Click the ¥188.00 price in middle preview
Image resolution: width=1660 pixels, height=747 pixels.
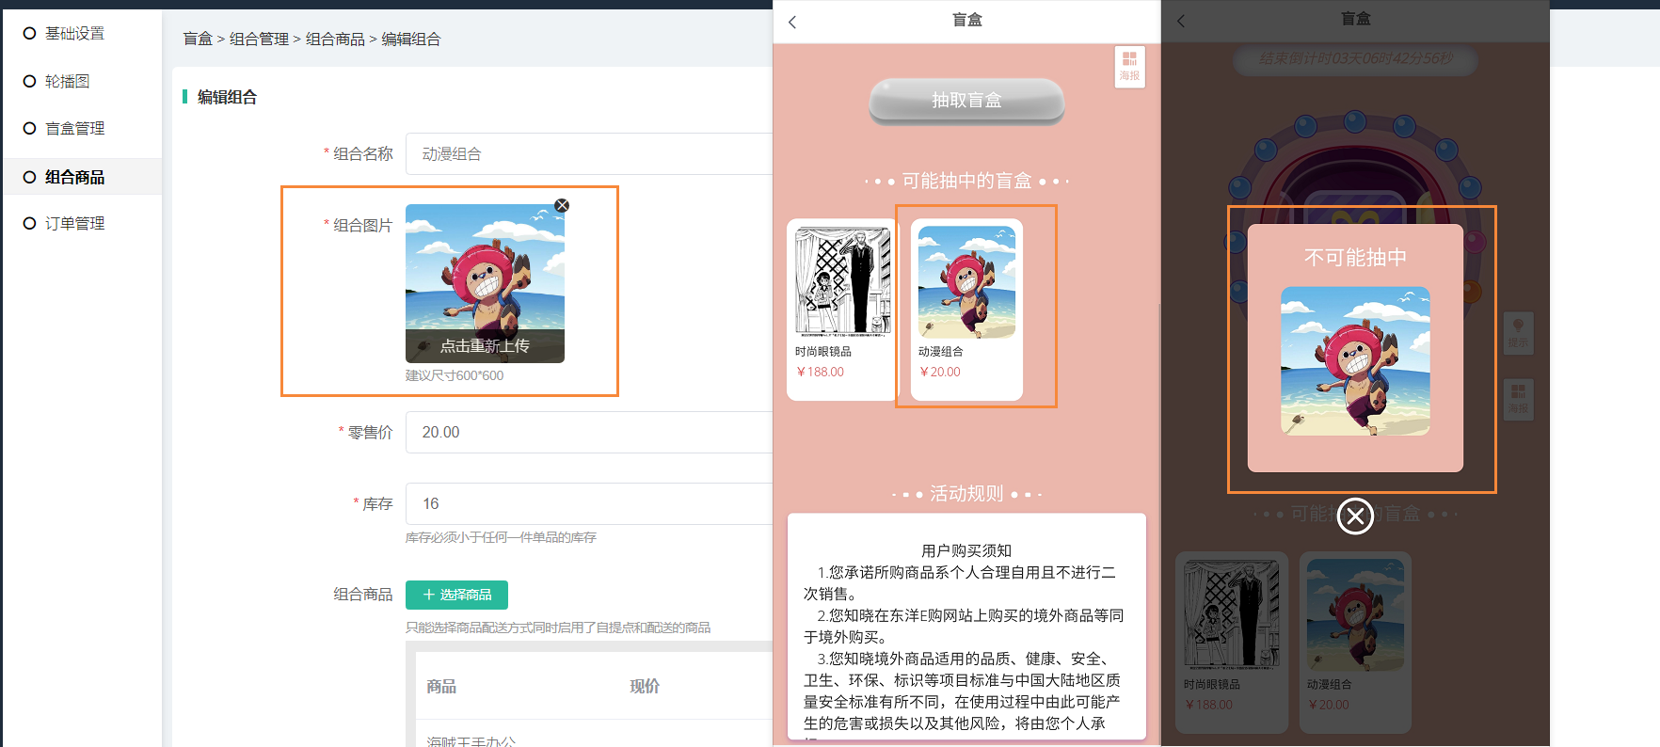[x=821, y=373]
